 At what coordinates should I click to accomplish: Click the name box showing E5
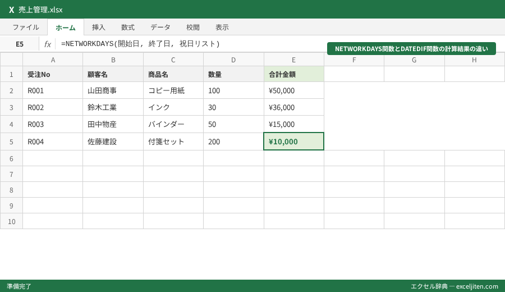[x=20, y=44]
